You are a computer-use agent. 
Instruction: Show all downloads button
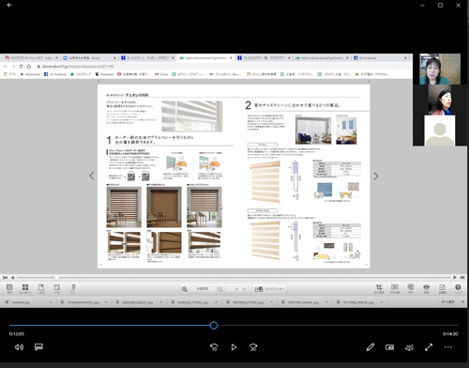447,302
